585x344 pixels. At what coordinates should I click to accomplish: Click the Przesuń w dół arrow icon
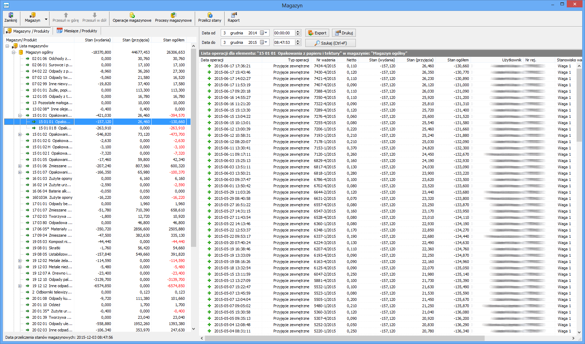[94, 15]
